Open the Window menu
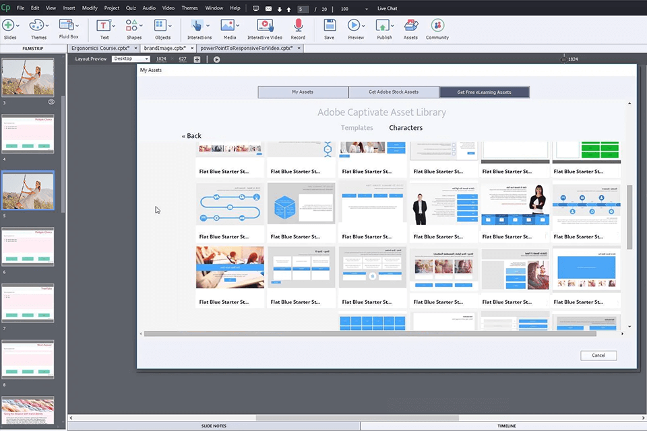647x431 pixels. (214, 8)
